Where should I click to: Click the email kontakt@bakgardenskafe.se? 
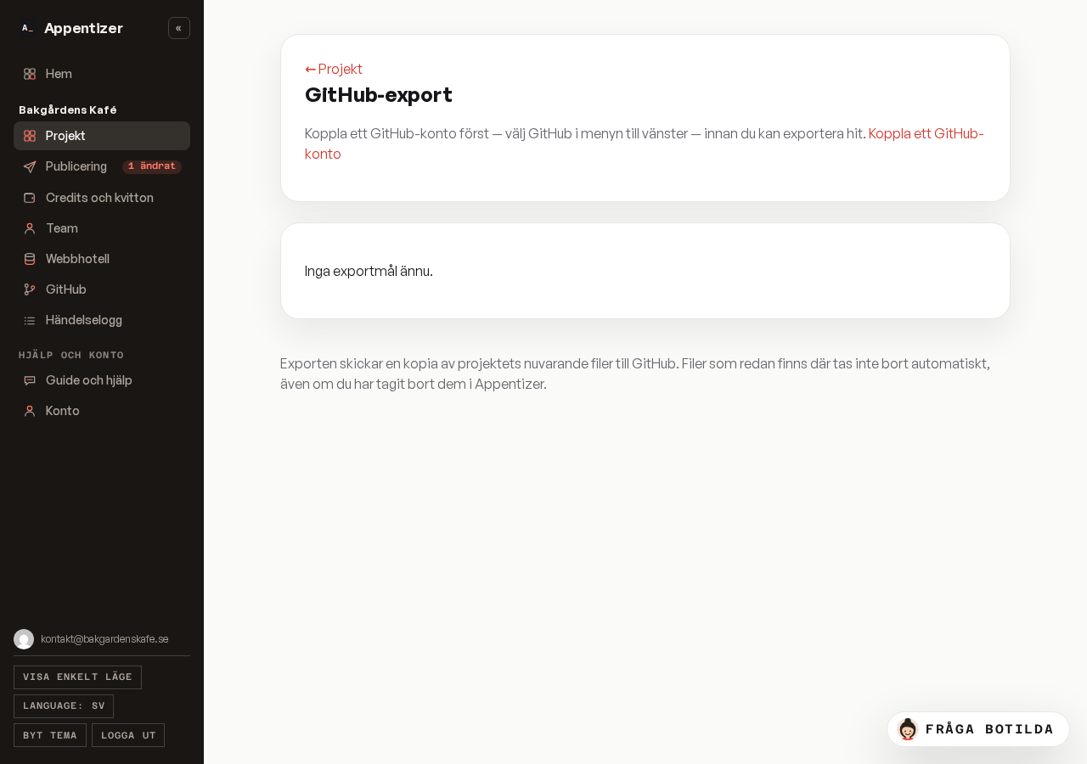click(x=104, y=639)
